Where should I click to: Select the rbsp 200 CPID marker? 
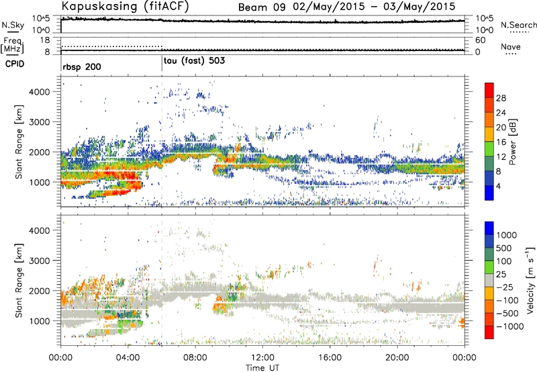coord(82,66)
